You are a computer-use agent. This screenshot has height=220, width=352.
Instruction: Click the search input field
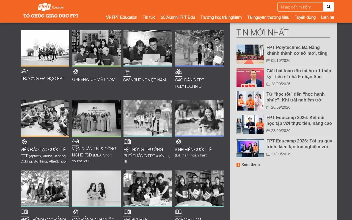tap(300, 7)
